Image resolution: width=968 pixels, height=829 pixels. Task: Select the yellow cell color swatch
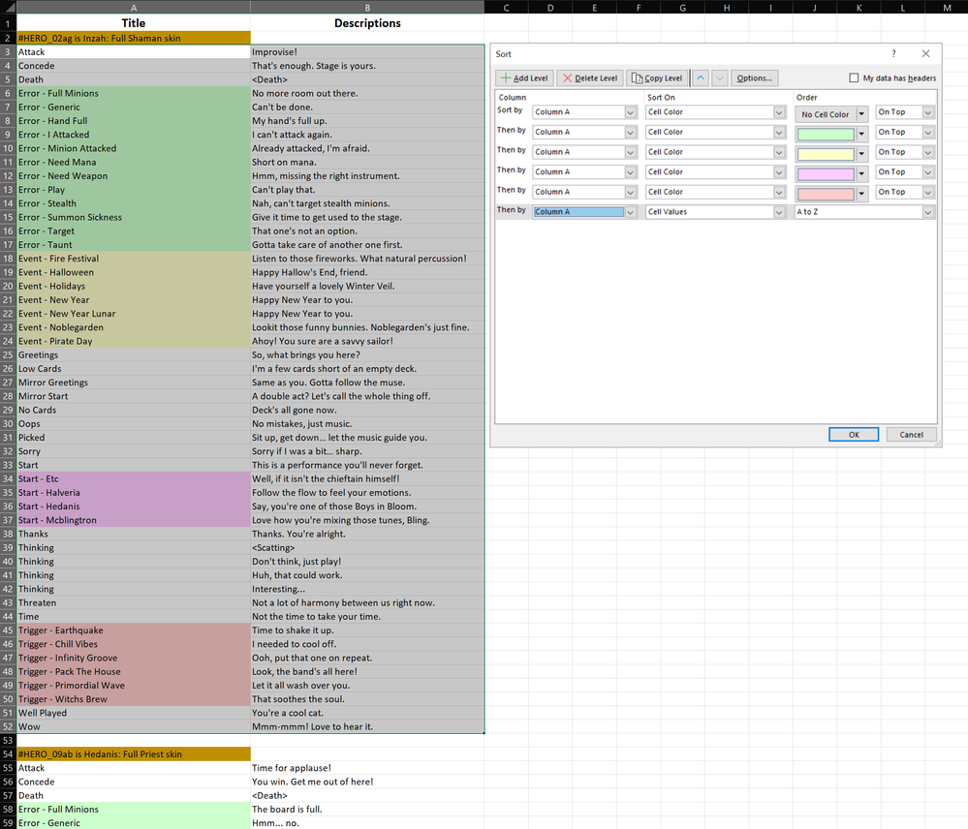[826, 154]
